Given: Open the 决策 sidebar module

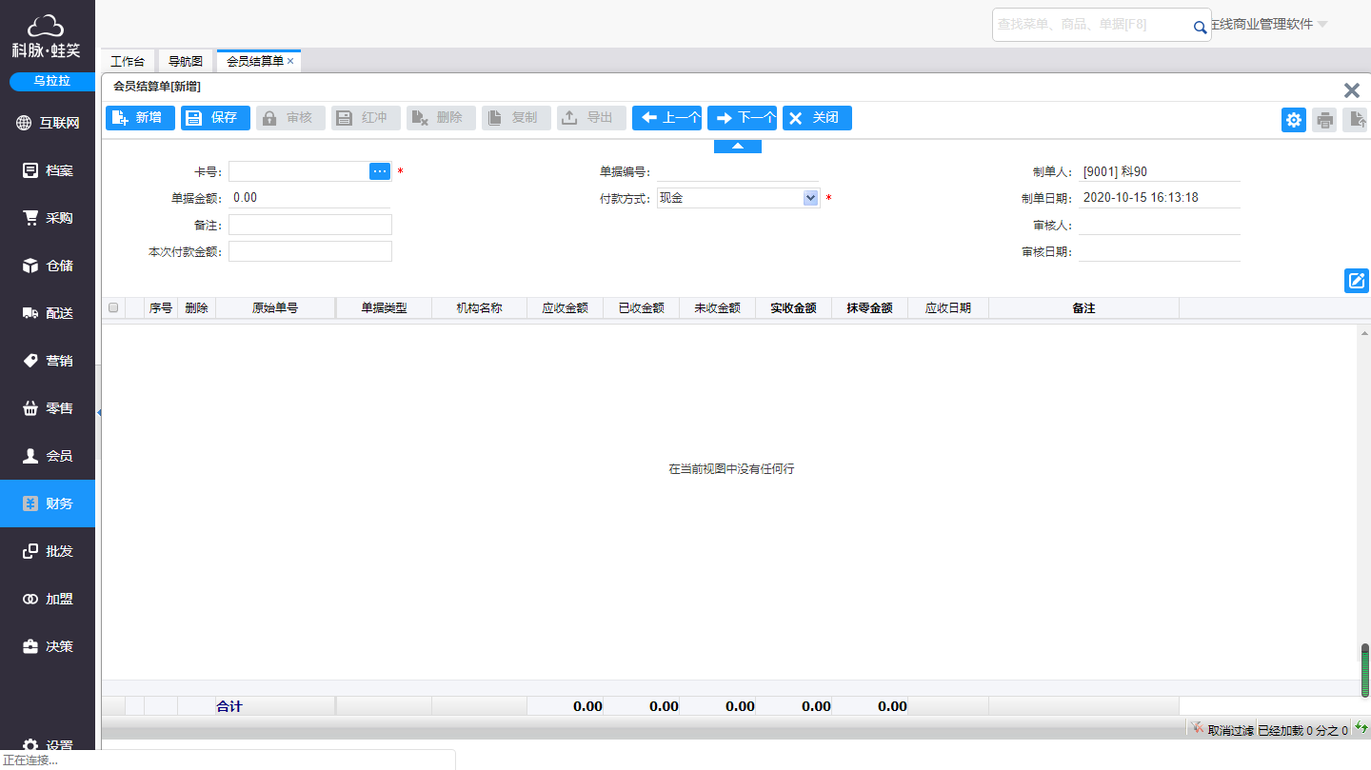Looking at the screenshot, I should click(48, 646).
